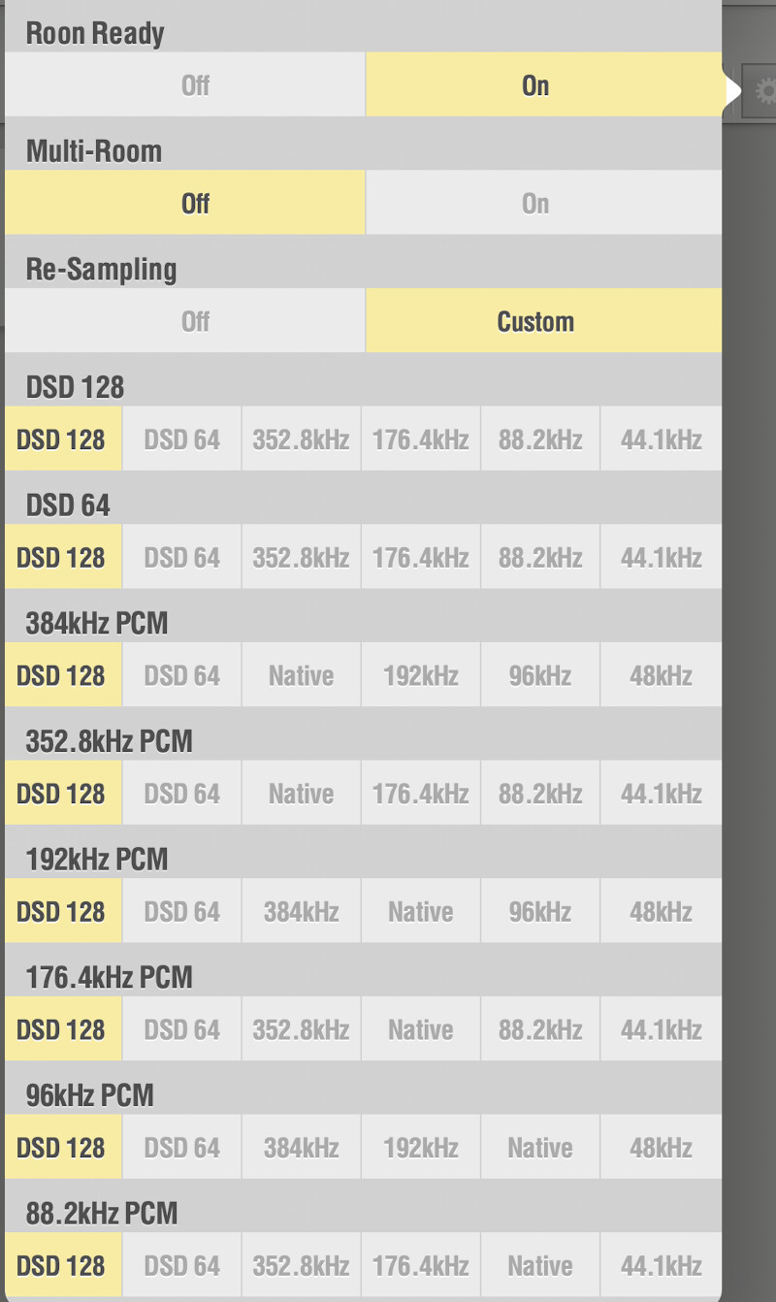Choose Native for 192kHz PCM
This screenshot has width=776, height=1302.
pos(420,912)
